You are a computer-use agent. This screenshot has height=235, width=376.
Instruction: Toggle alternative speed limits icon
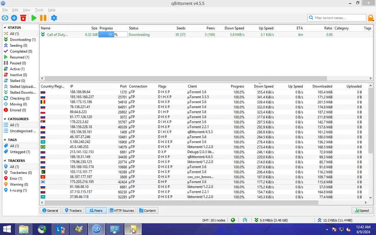[245, 220]
